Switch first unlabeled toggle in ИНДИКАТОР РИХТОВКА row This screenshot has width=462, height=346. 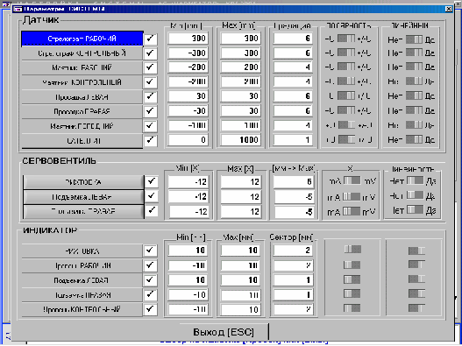click(x=352, y=250)
